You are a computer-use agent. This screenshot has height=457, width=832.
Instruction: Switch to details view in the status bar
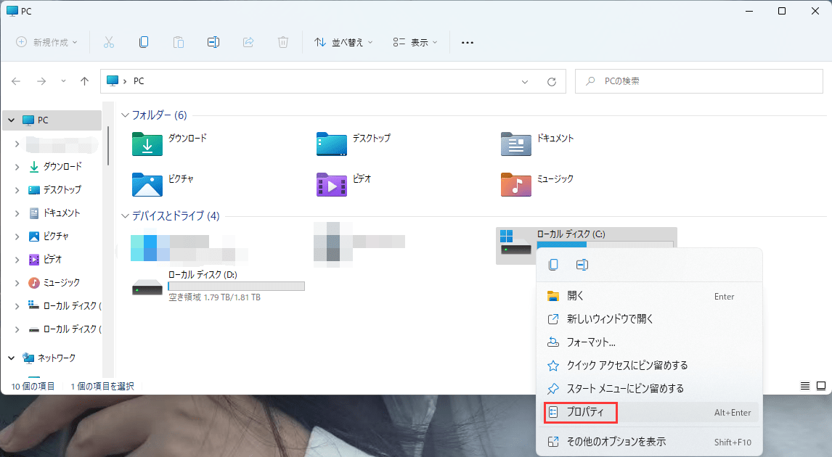pyautogui.click(x=804, y=386)
